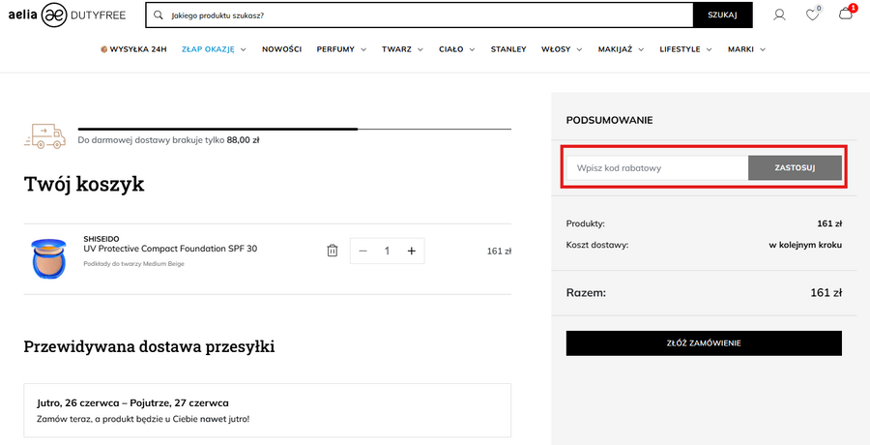Click the free delivery progress bar
This screenshot has width=870, height=445.
click(294, 128)
